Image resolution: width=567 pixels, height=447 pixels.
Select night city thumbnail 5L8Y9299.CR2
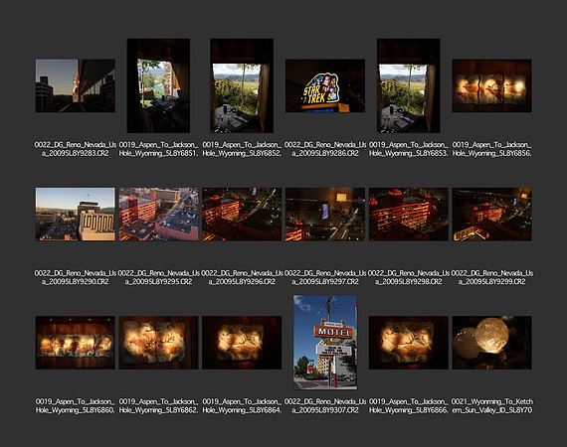(x=491, y=215)
